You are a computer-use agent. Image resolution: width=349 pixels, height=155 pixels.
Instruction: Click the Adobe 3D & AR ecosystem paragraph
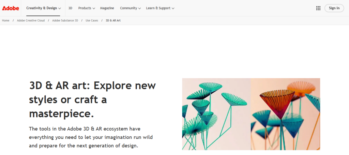(x=85, y=137)
